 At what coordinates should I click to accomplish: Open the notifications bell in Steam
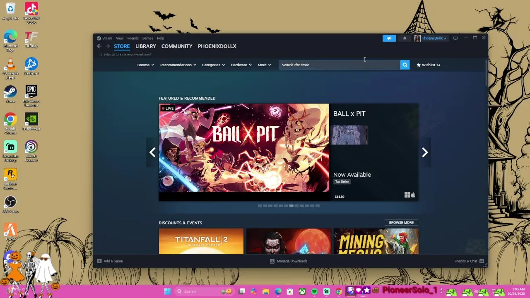point(405,38)
